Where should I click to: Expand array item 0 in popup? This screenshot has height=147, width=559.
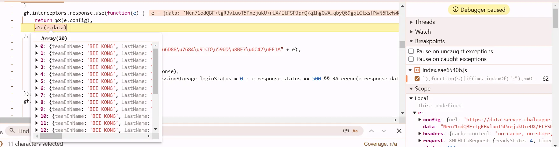point(37,46)
